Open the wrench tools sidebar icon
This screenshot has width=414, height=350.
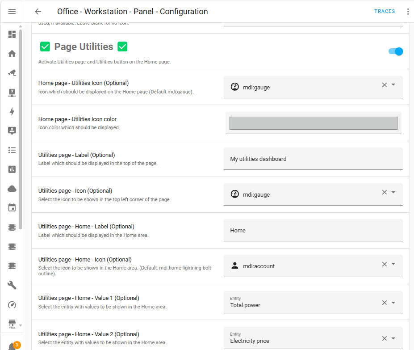pos(12,285)
